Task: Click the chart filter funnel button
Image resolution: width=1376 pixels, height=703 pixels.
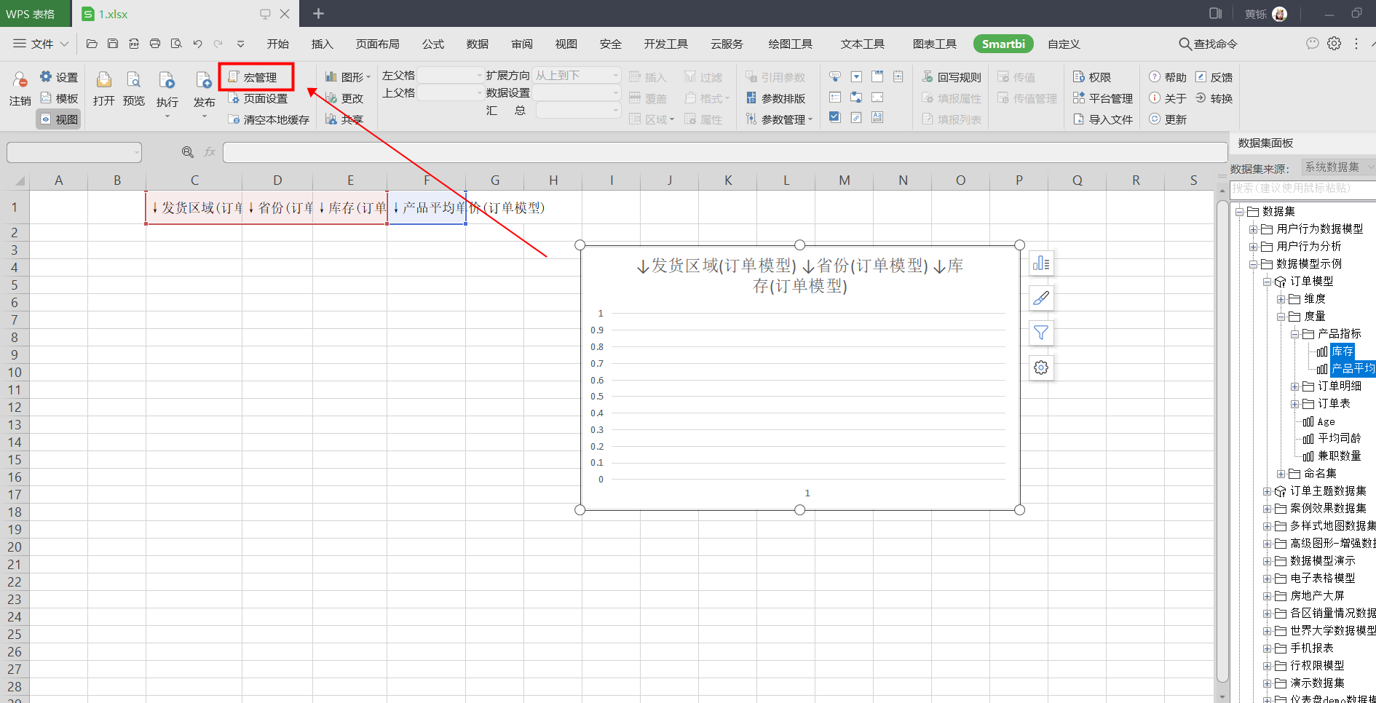Action: click(x=1041, y=333)
